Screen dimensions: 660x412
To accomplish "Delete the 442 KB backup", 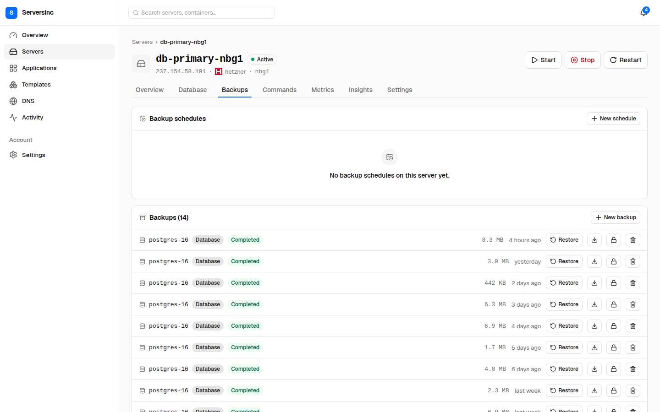I will 633,283.
